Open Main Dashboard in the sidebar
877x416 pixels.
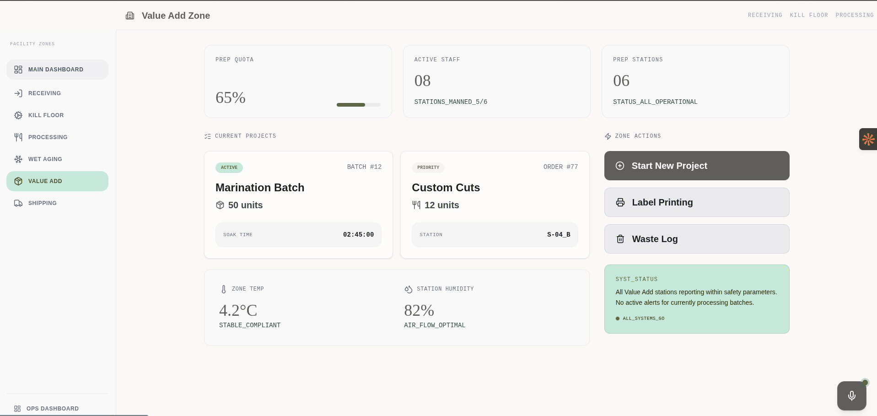click(x=57, y=70)
